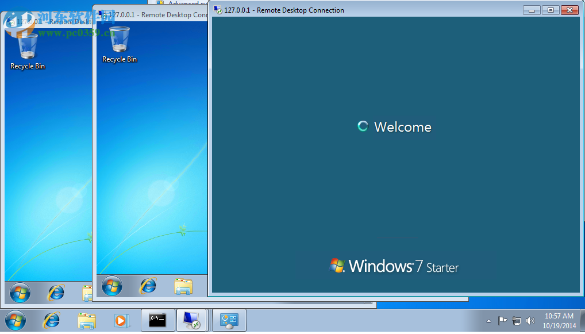Switch to Command Prompt taskbar button
585x334 pixels.
point(158,320)
